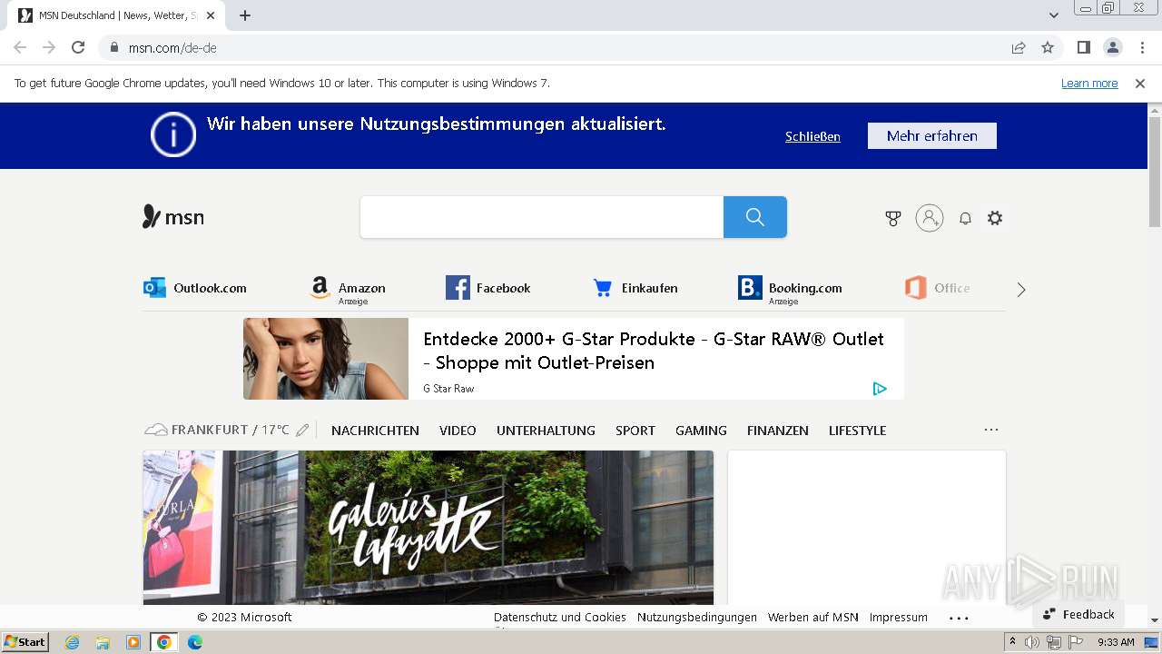This screenshot has height=654, width=1162.
Task: Reload the page in Chrome
Action: click(78, 47)
